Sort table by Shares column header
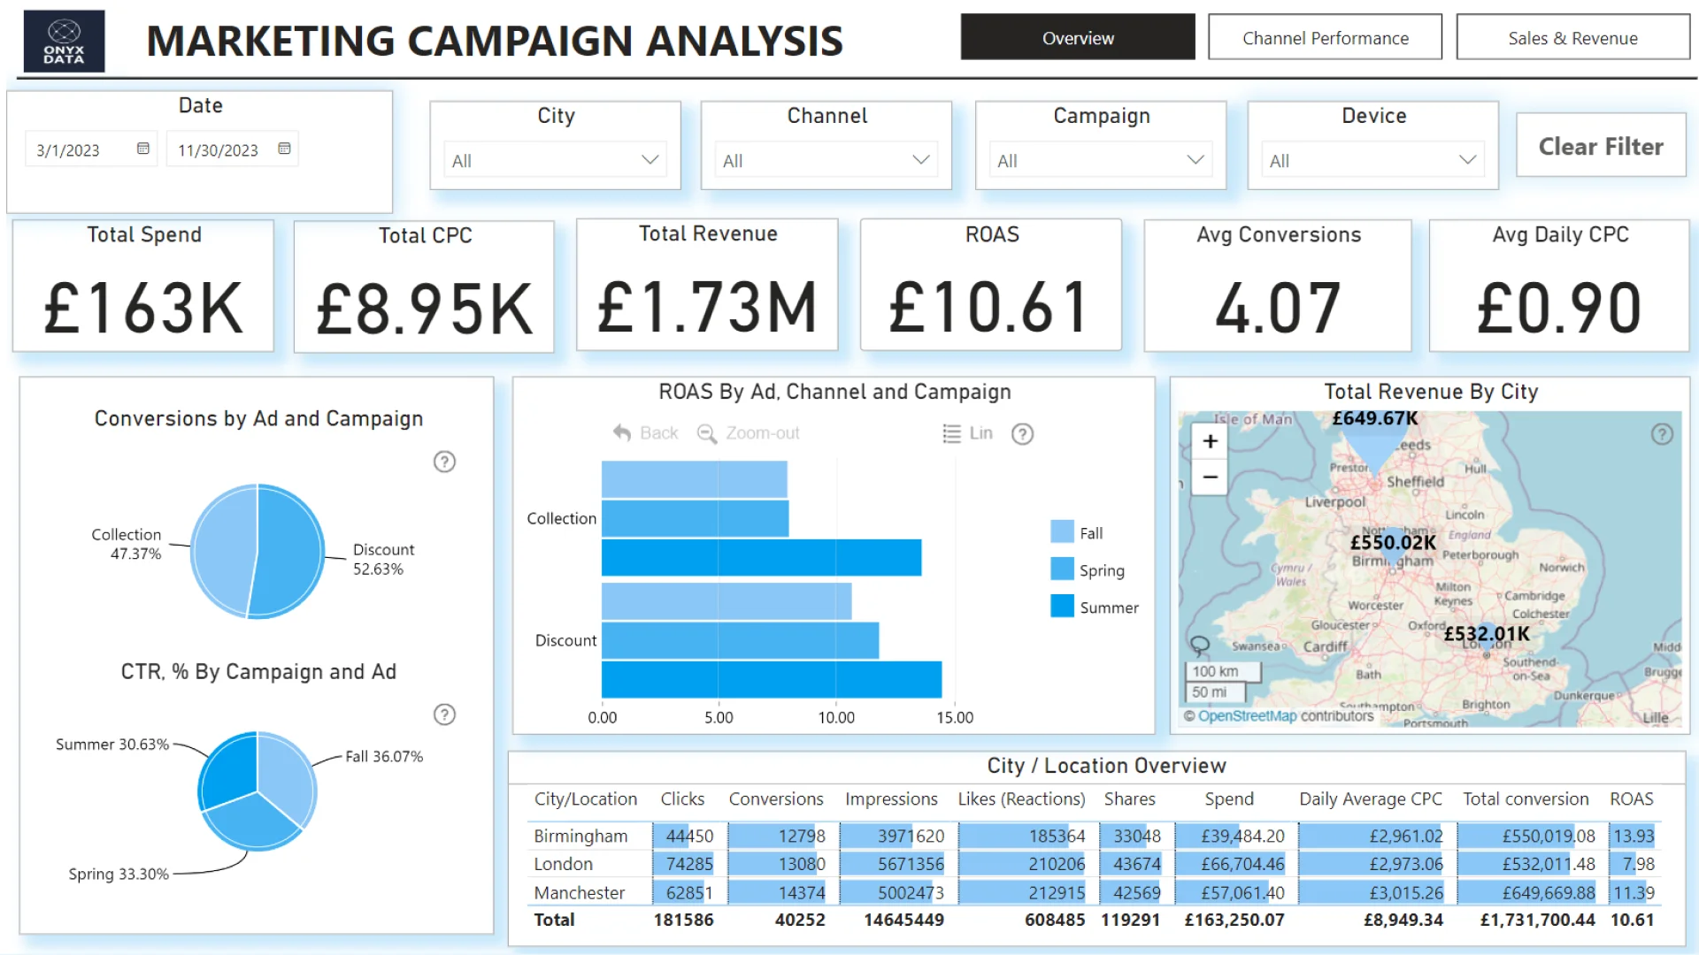The height and width of the screenshot is (955, 1699). click(1129, 798)
